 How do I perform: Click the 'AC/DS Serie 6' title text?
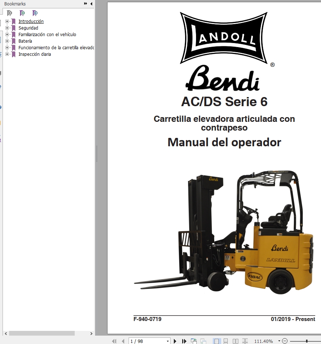coord(224,101)
